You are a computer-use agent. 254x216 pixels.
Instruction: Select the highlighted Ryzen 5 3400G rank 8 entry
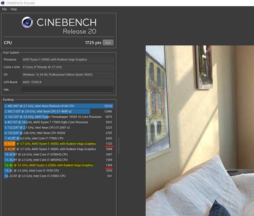coord(54,143)
